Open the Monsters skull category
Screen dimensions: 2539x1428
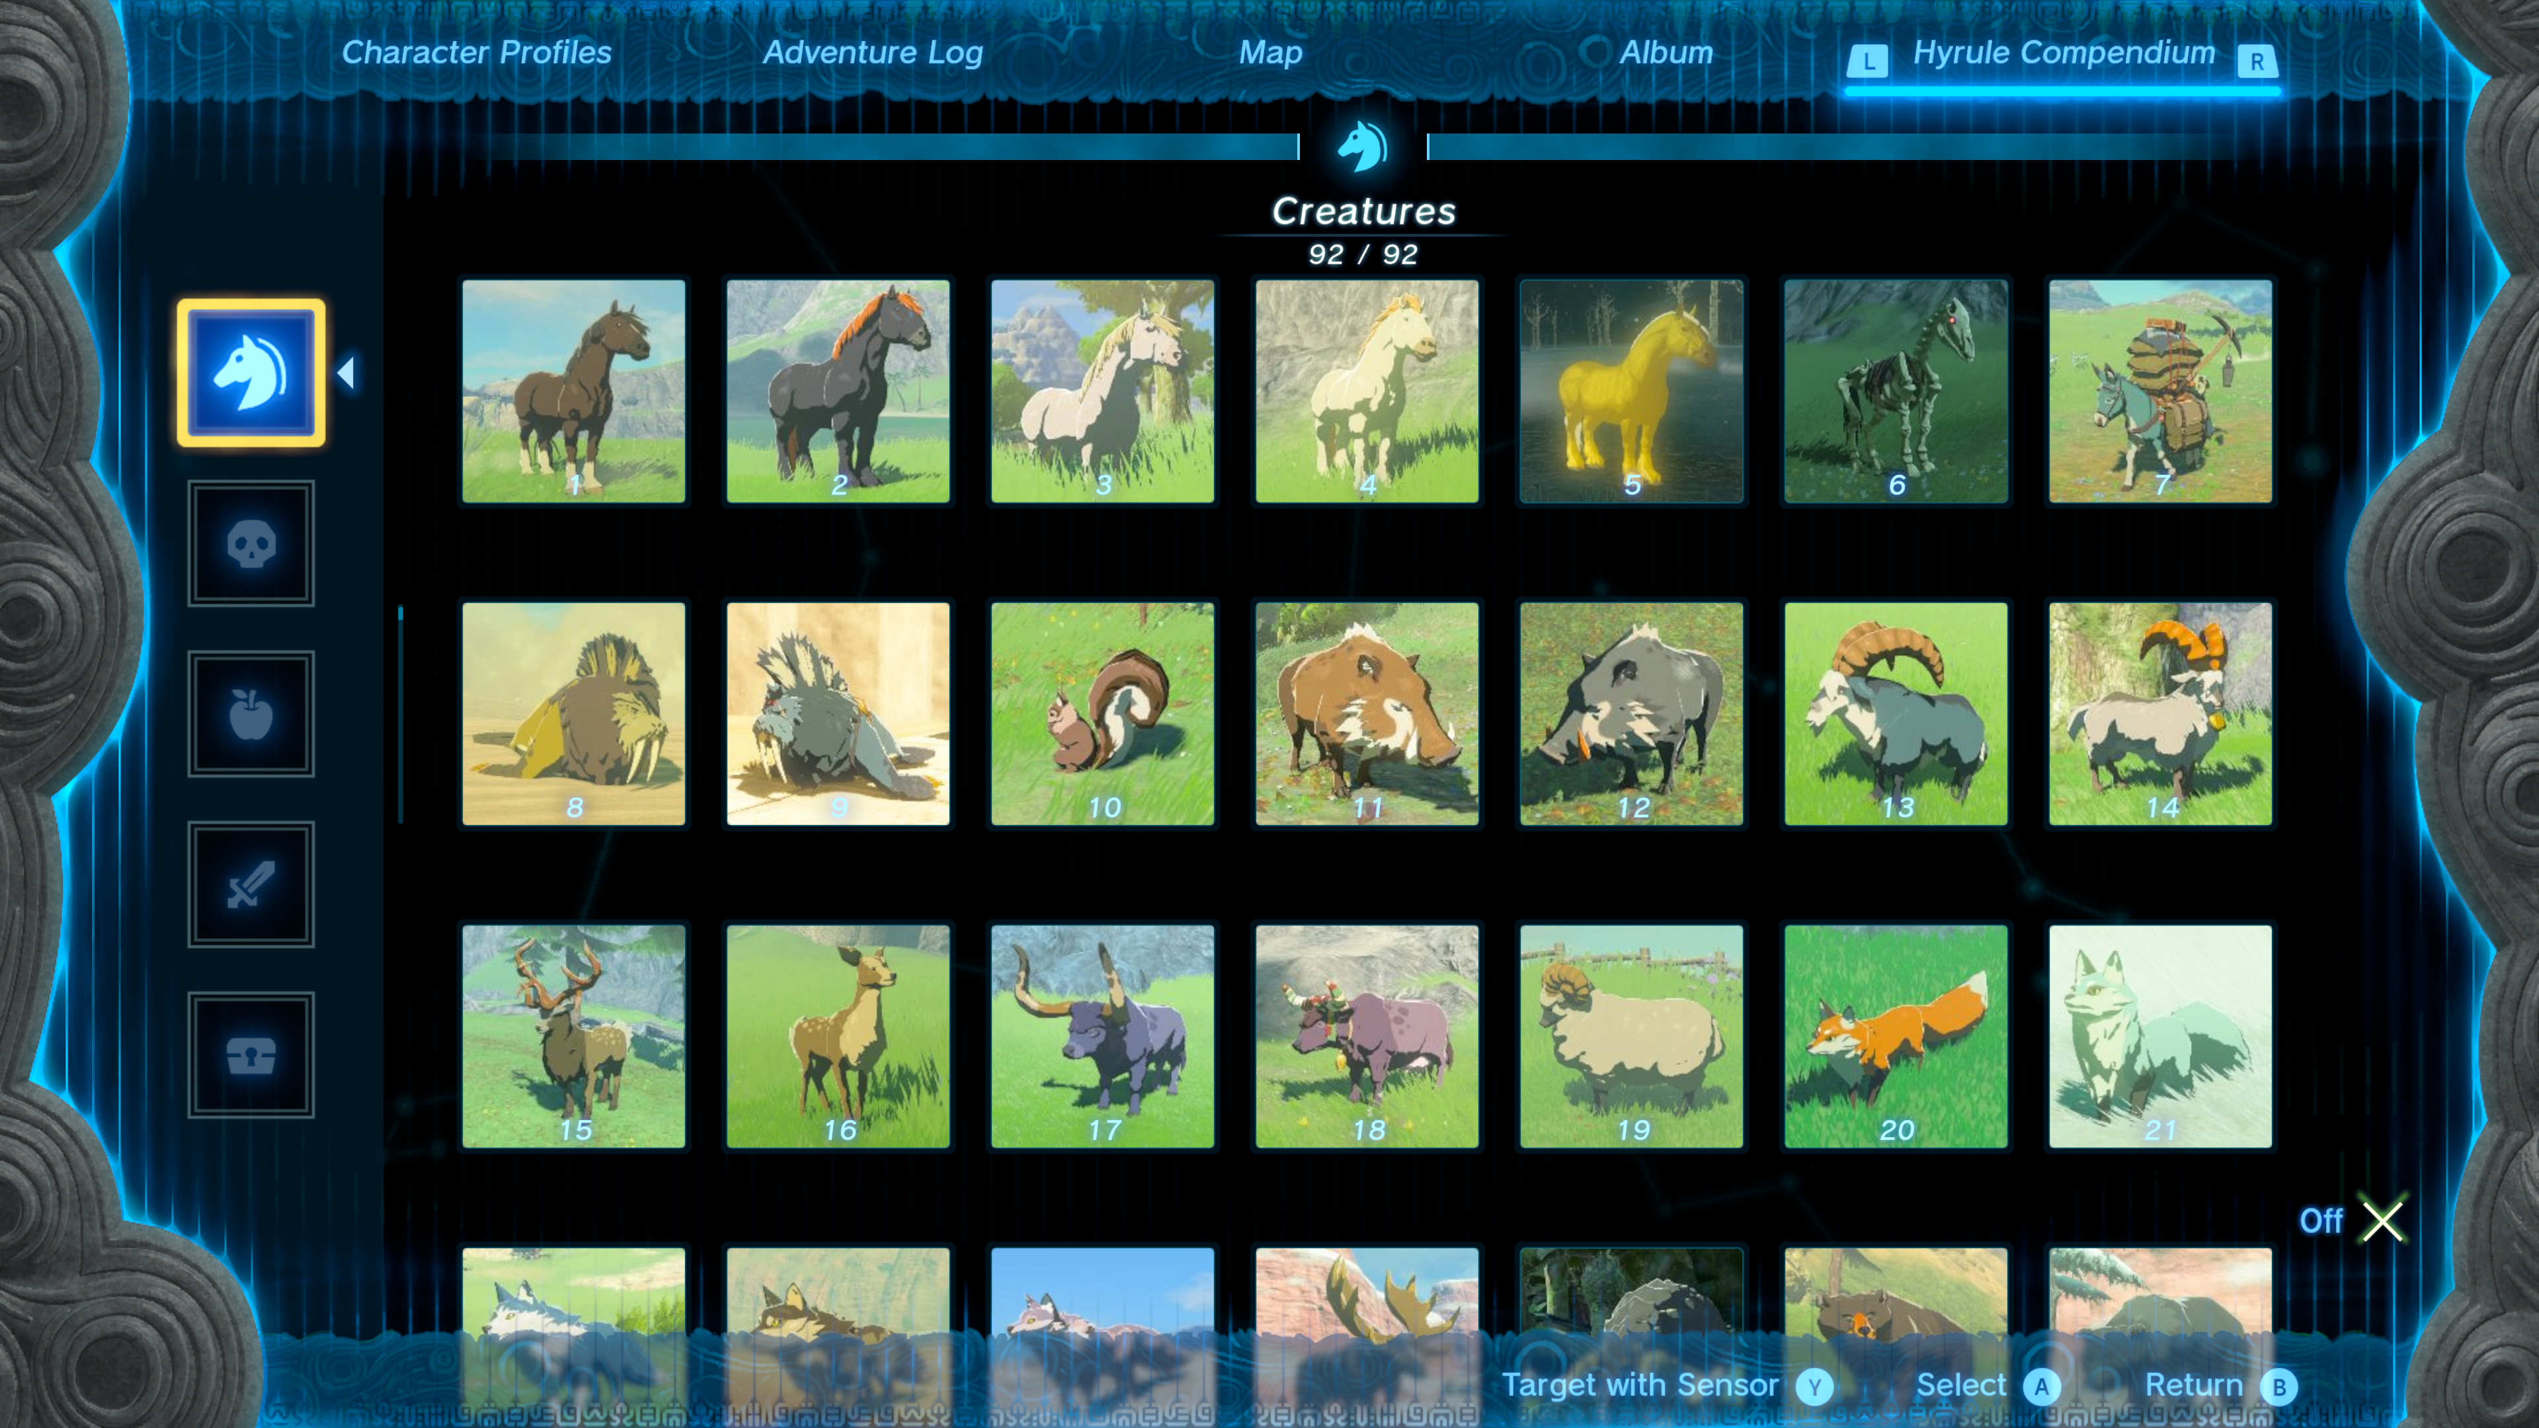pos(251,543)
